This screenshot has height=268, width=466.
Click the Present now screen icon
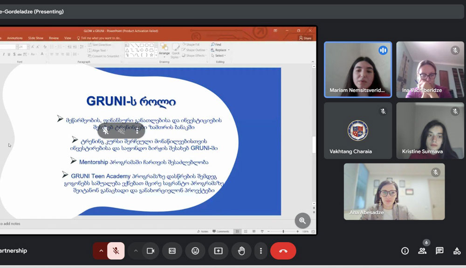click(218, 251)
